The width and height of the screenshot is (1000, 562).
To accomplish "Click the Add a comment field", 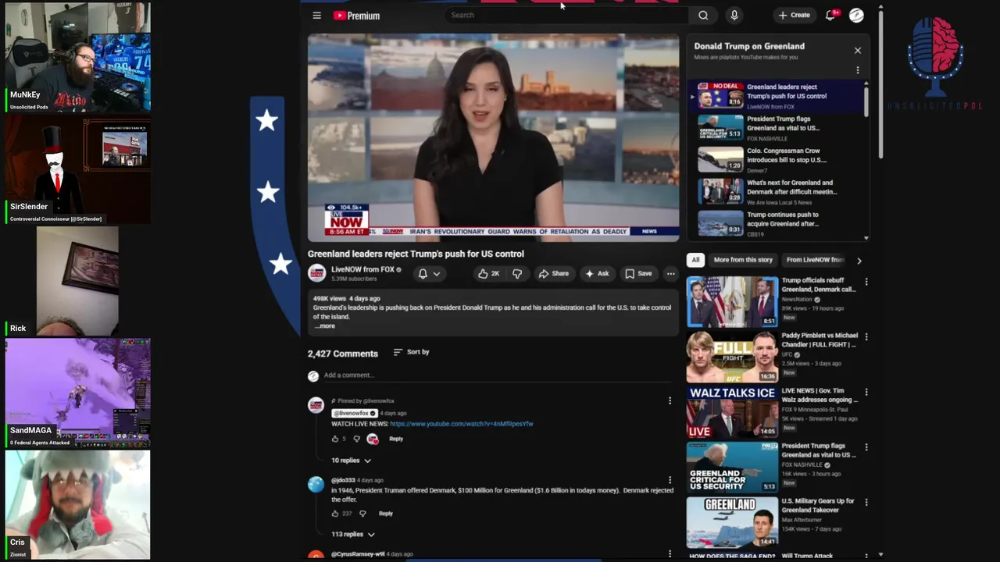I will point(498,375).
